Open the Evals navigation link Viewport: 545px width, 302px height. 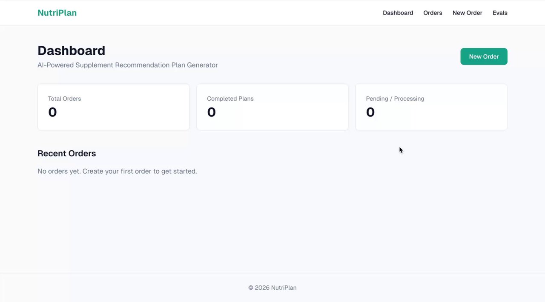(500, 13)
